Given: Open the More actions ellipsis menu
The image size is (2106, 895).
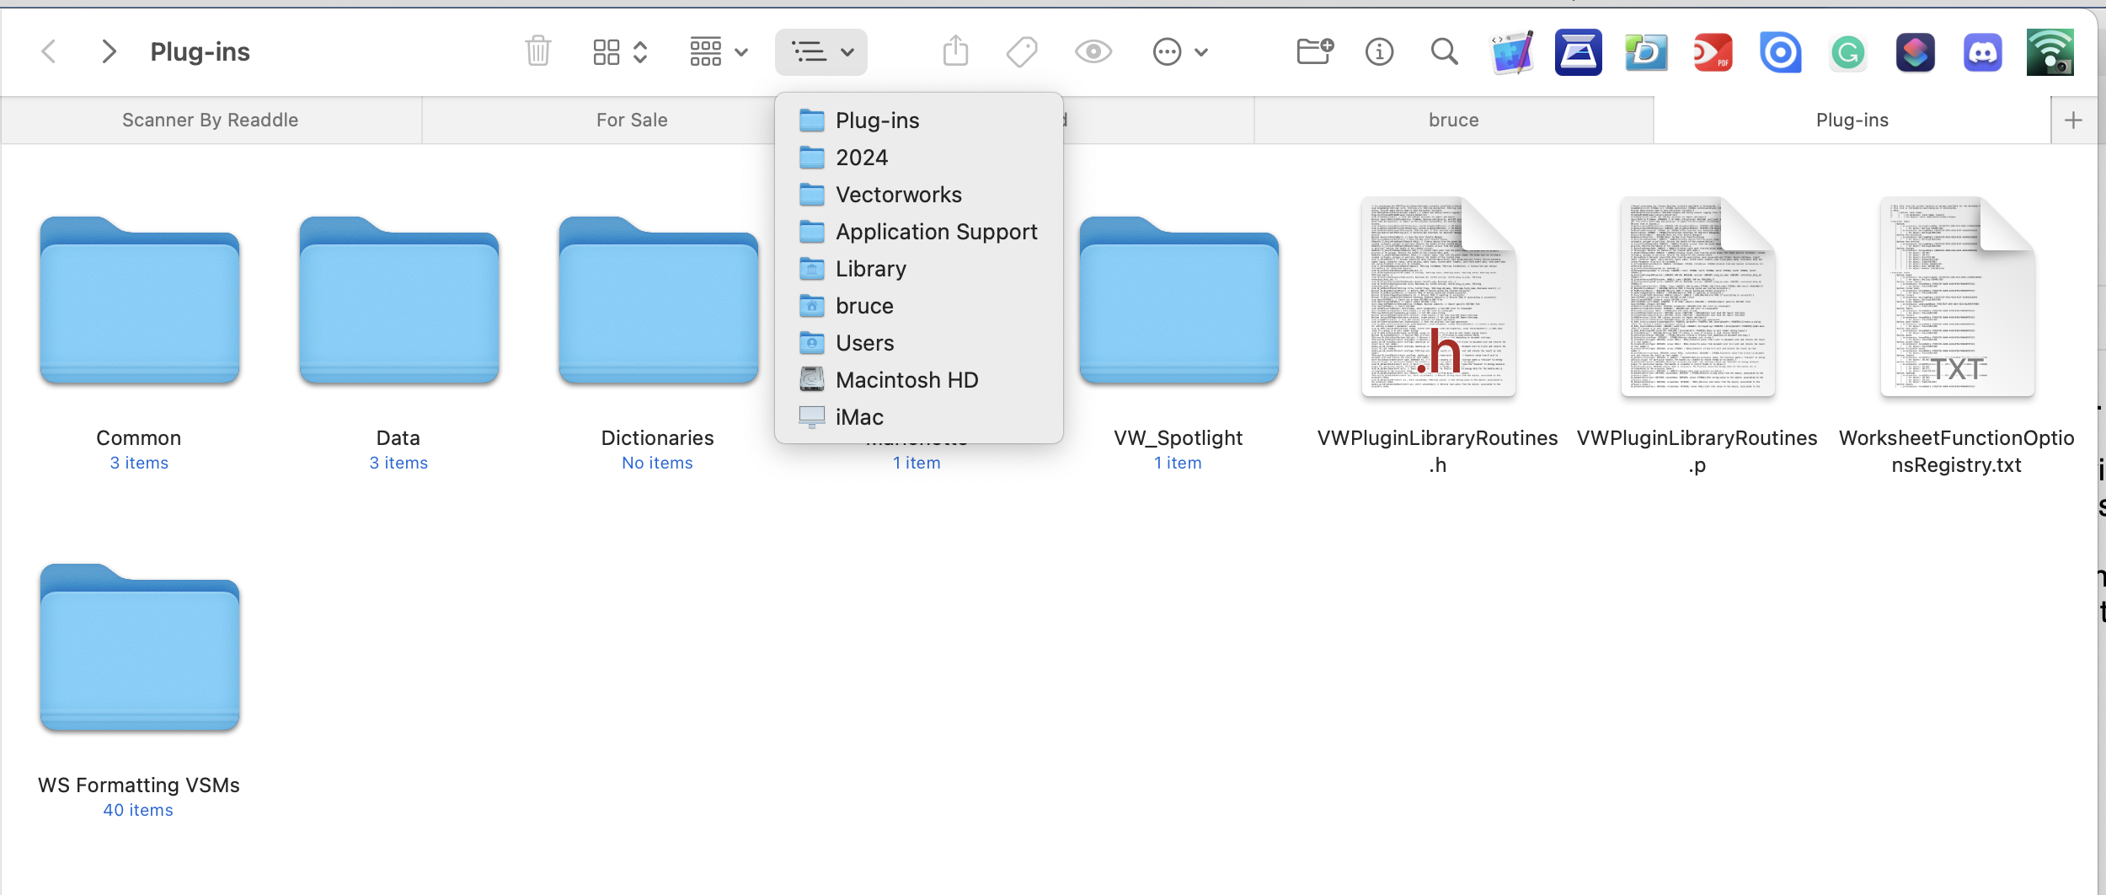Looking at the screenshot, I should [1179, 51].
